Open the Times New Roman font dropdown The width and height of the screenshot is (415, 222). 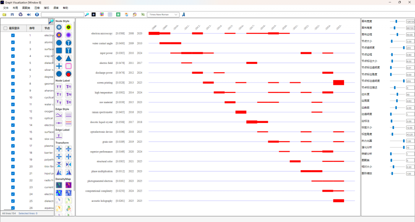(163, 15)
